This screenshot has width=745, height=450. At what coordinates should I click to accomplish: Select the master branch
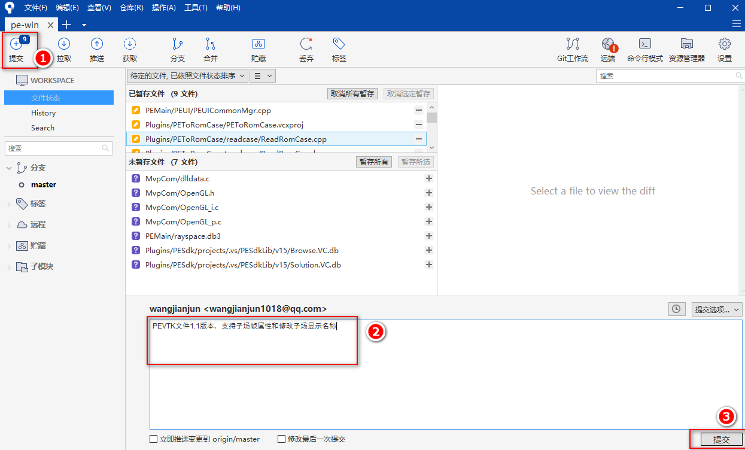point(44,185)
